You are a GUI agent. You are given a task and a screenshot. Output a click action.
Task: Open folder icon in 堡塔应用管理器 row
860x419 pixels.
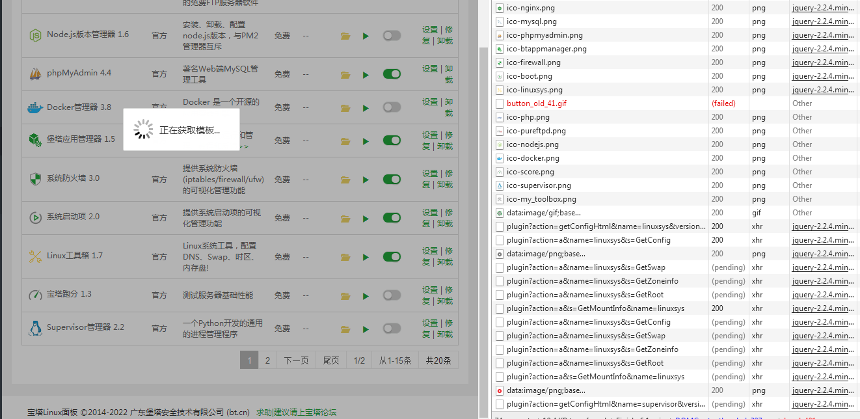pos(345,141)
